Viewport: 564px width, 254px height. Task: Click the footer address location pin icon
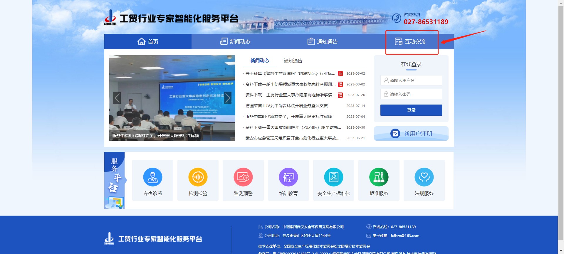pyautogui.click(x=261, y=236)
